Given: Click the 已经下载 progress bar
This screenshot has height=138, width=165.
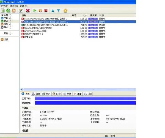Looking at the screenshot, I should point(86,99).
